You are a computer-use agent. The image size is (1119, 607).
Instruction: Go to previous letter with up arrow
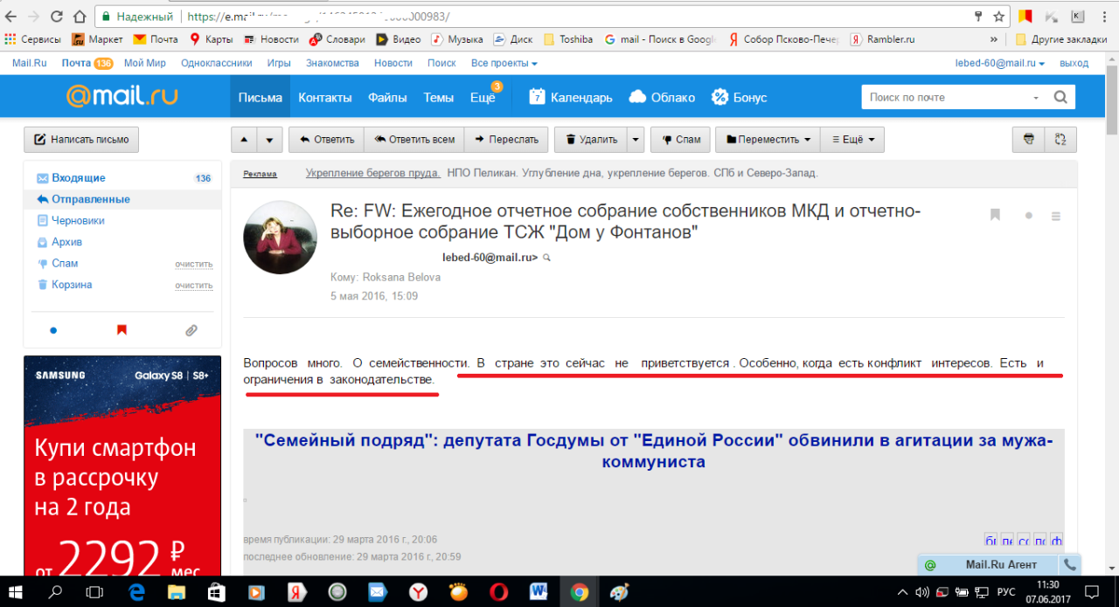click(x=244, y=140)
